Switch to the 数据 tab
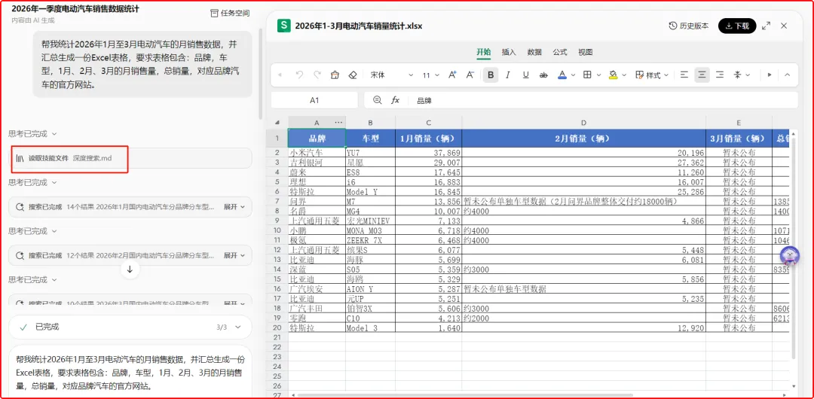Viewport: 814px width, 399px height. (x=534, y=53)
